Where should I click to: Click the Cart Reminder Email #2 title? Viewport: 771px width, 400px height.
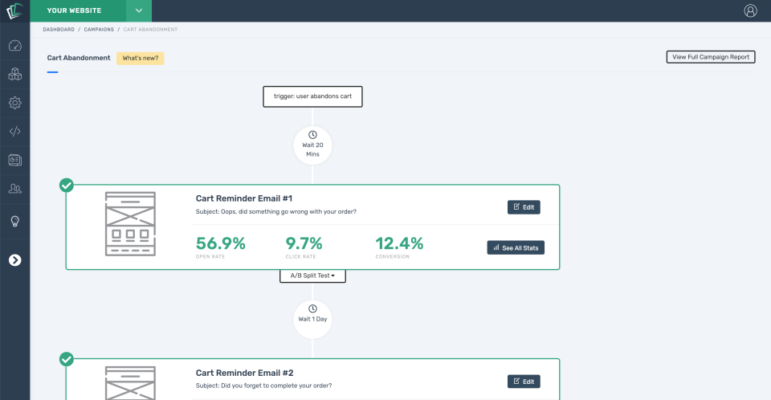tap(244, 373)
